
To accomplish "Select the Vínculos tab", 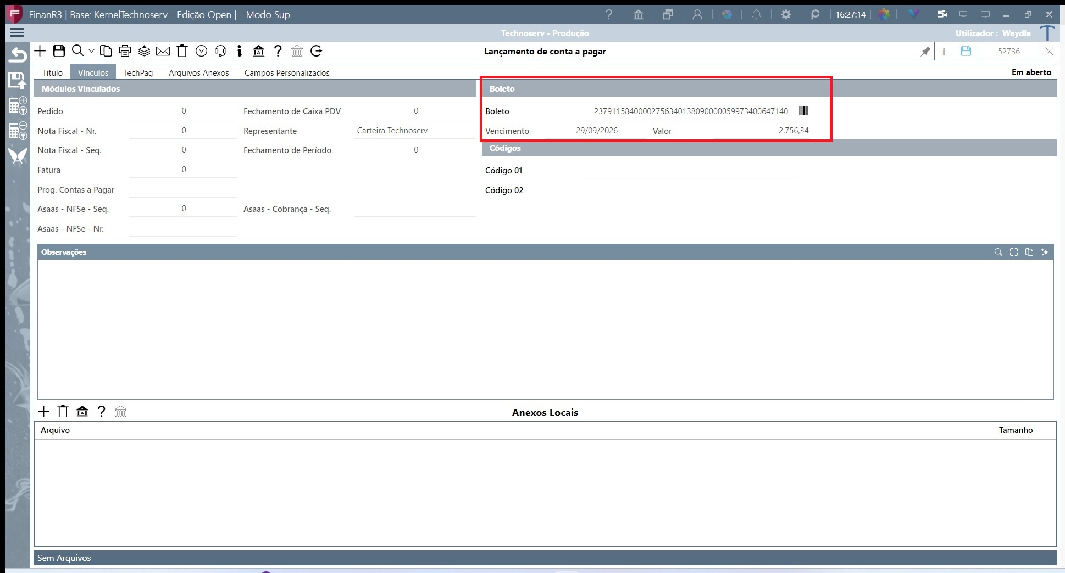I will pos(93,72).
